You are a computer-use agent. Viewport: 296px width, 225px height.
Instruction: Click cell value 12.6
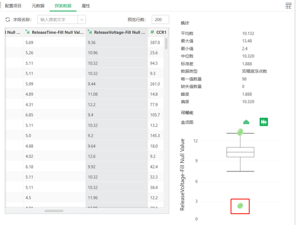91,156
